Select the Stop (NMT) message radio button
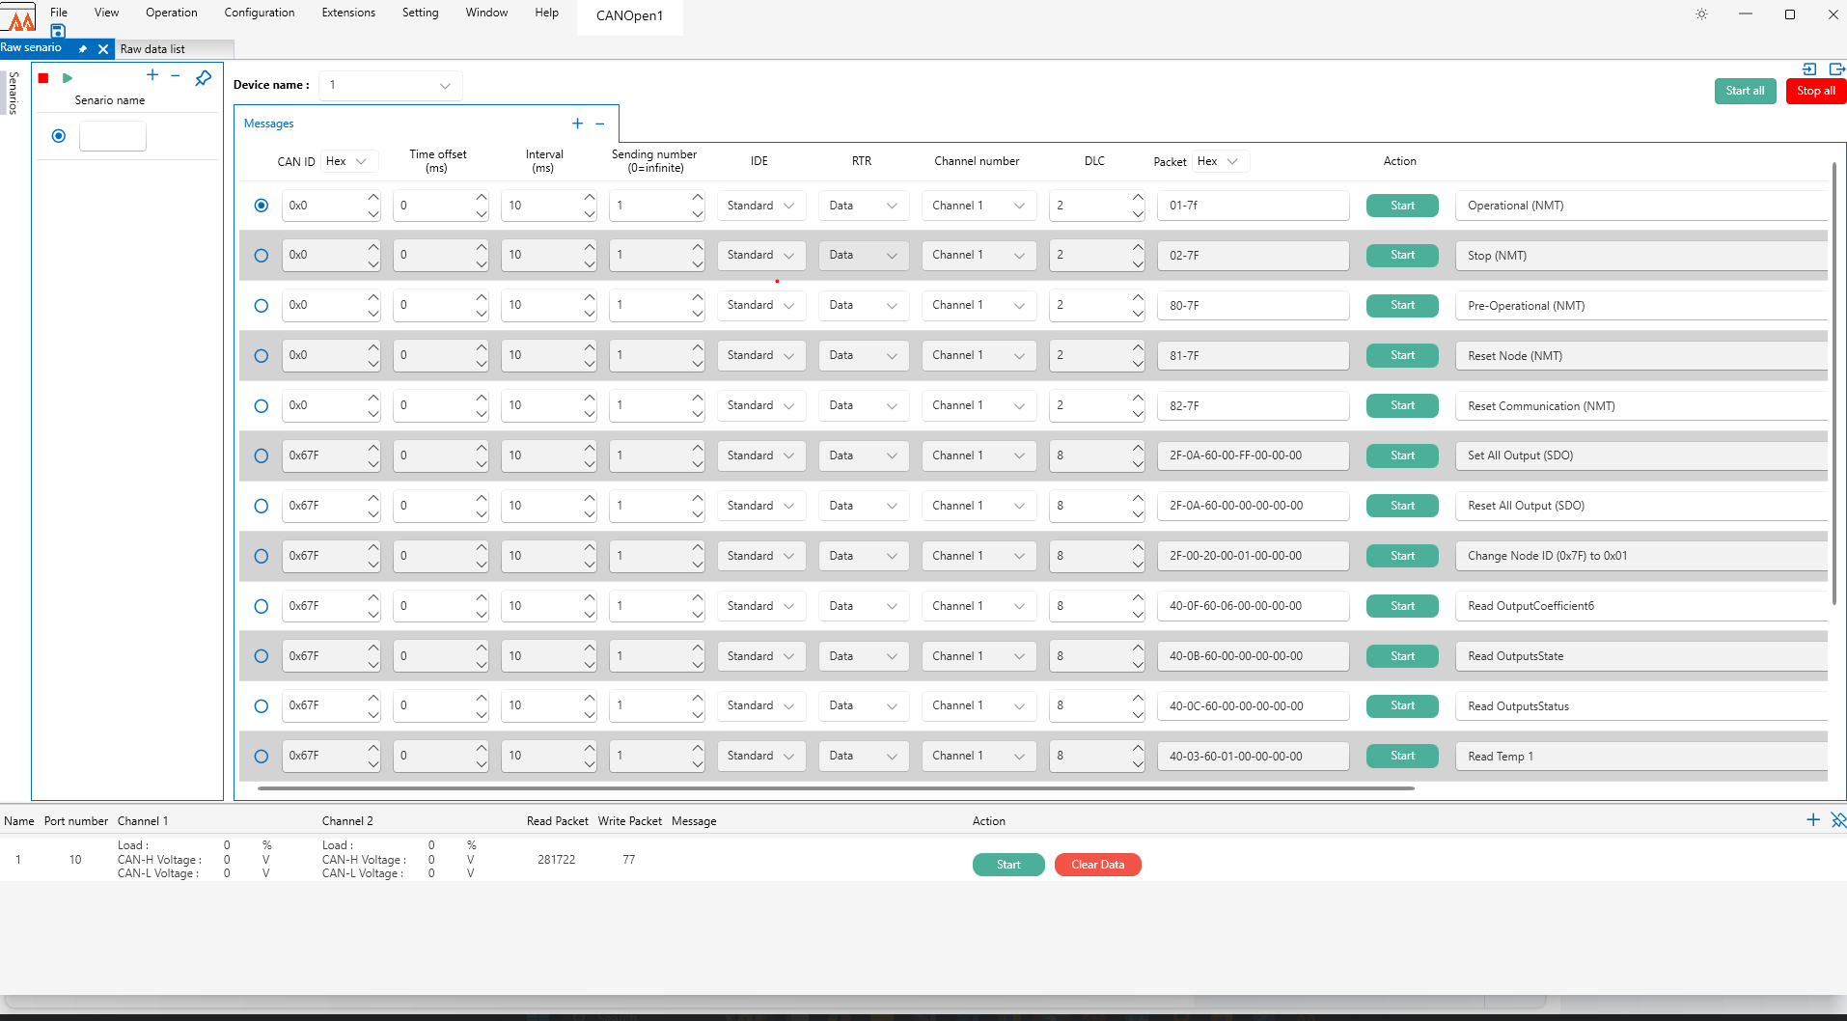 261,256
